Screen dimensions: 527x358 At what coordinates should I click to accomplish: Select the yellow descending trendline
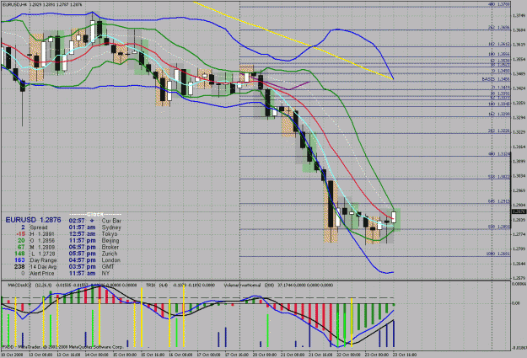click(293, 40)
